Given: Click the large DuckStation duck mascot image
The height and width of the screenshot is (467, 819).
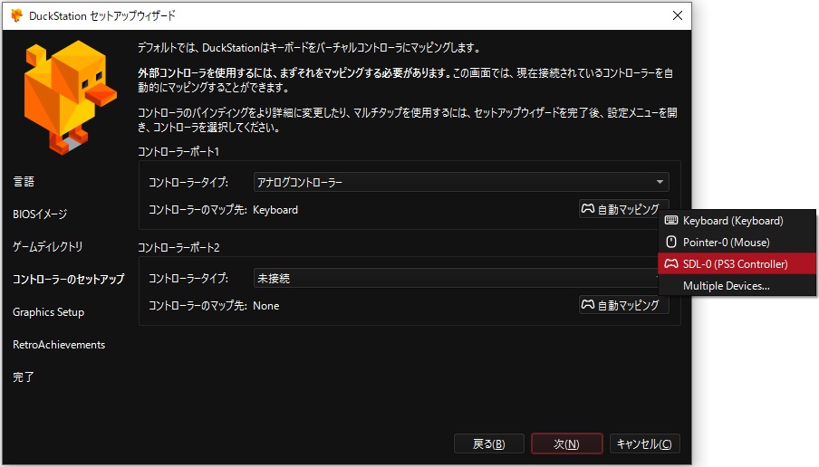Looking at the screenshot, I should (x=70, y=97).
